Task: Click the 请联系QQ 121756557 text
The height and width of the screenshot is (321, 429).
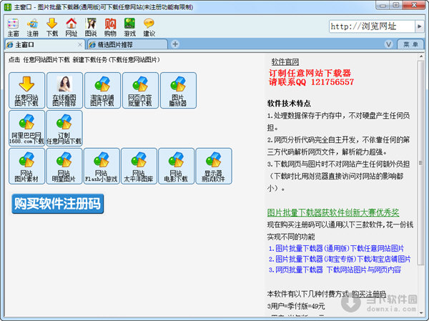Action: pos(311,82)
